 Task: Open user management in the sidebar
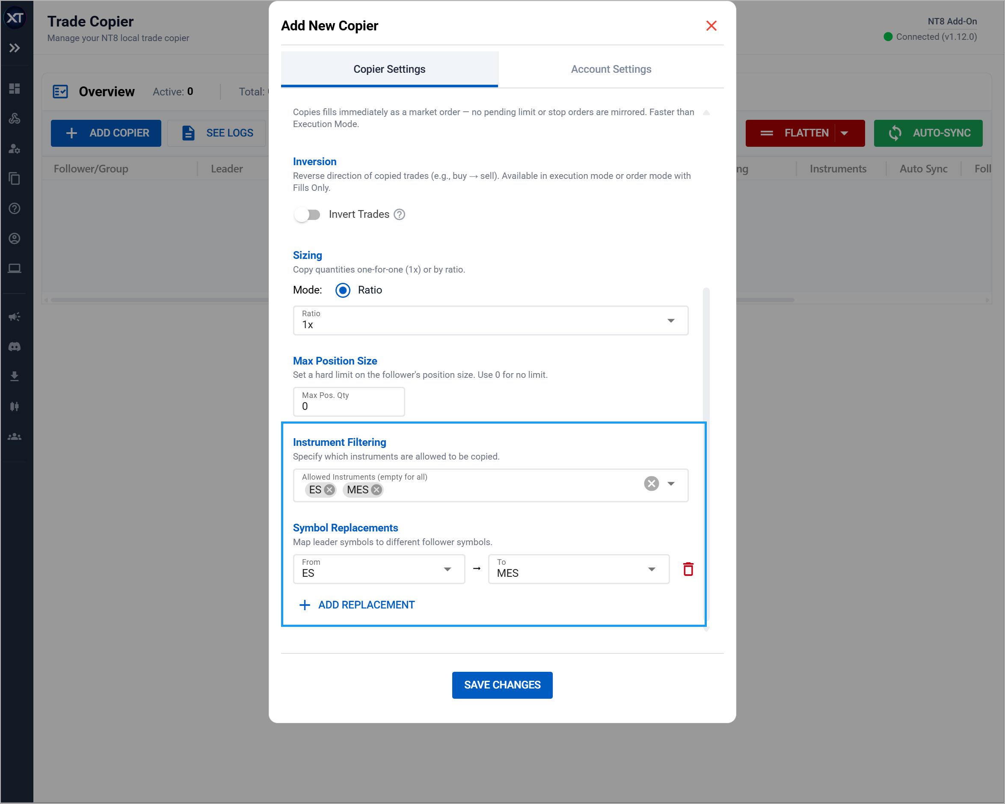15,149
